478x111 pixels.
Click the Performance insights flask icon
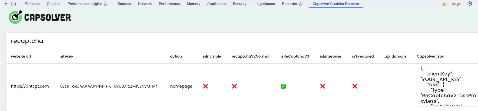click(x=105, y=4)
